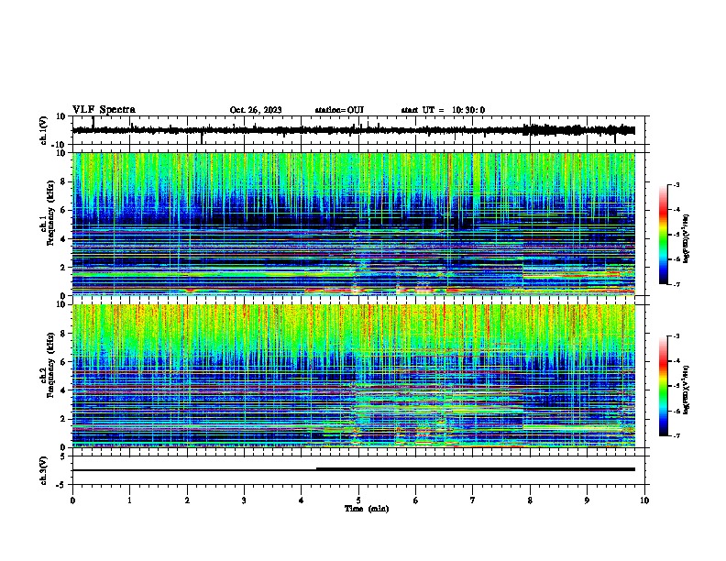
Task: Click the "-7" label on ch.2 colorbar
Action: [x=676, y=435]
